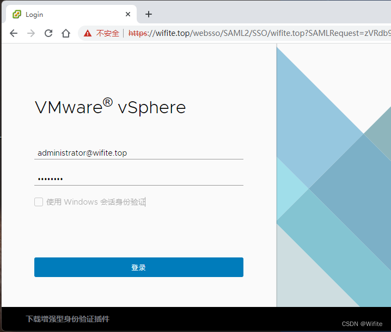Image resolution: width=391 pixels, height=332 pixels.
Task: Click the browser back arrow
Action: coord(14,33)
